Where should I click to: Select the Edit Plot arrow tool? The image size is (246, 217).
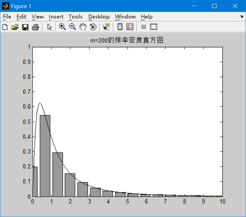pyautogui.click(x=49, y=27)
